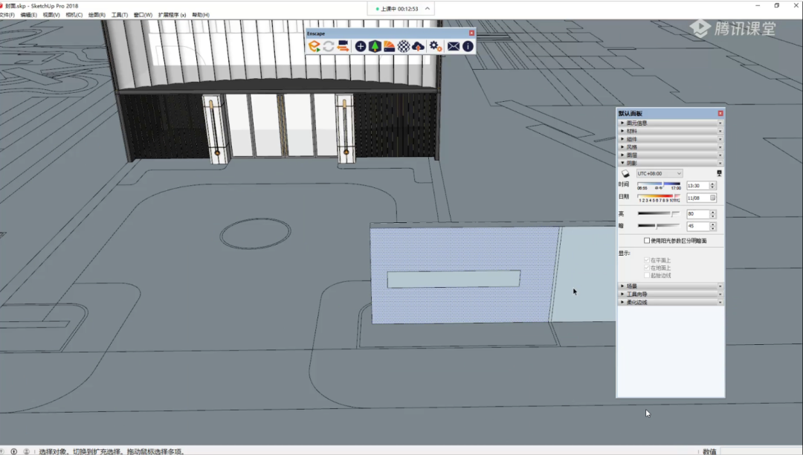Click the Enscape orange swatch-fan icon
Image resolution: width=803 pixels, height=455 pixels.
tap(389, 46)
